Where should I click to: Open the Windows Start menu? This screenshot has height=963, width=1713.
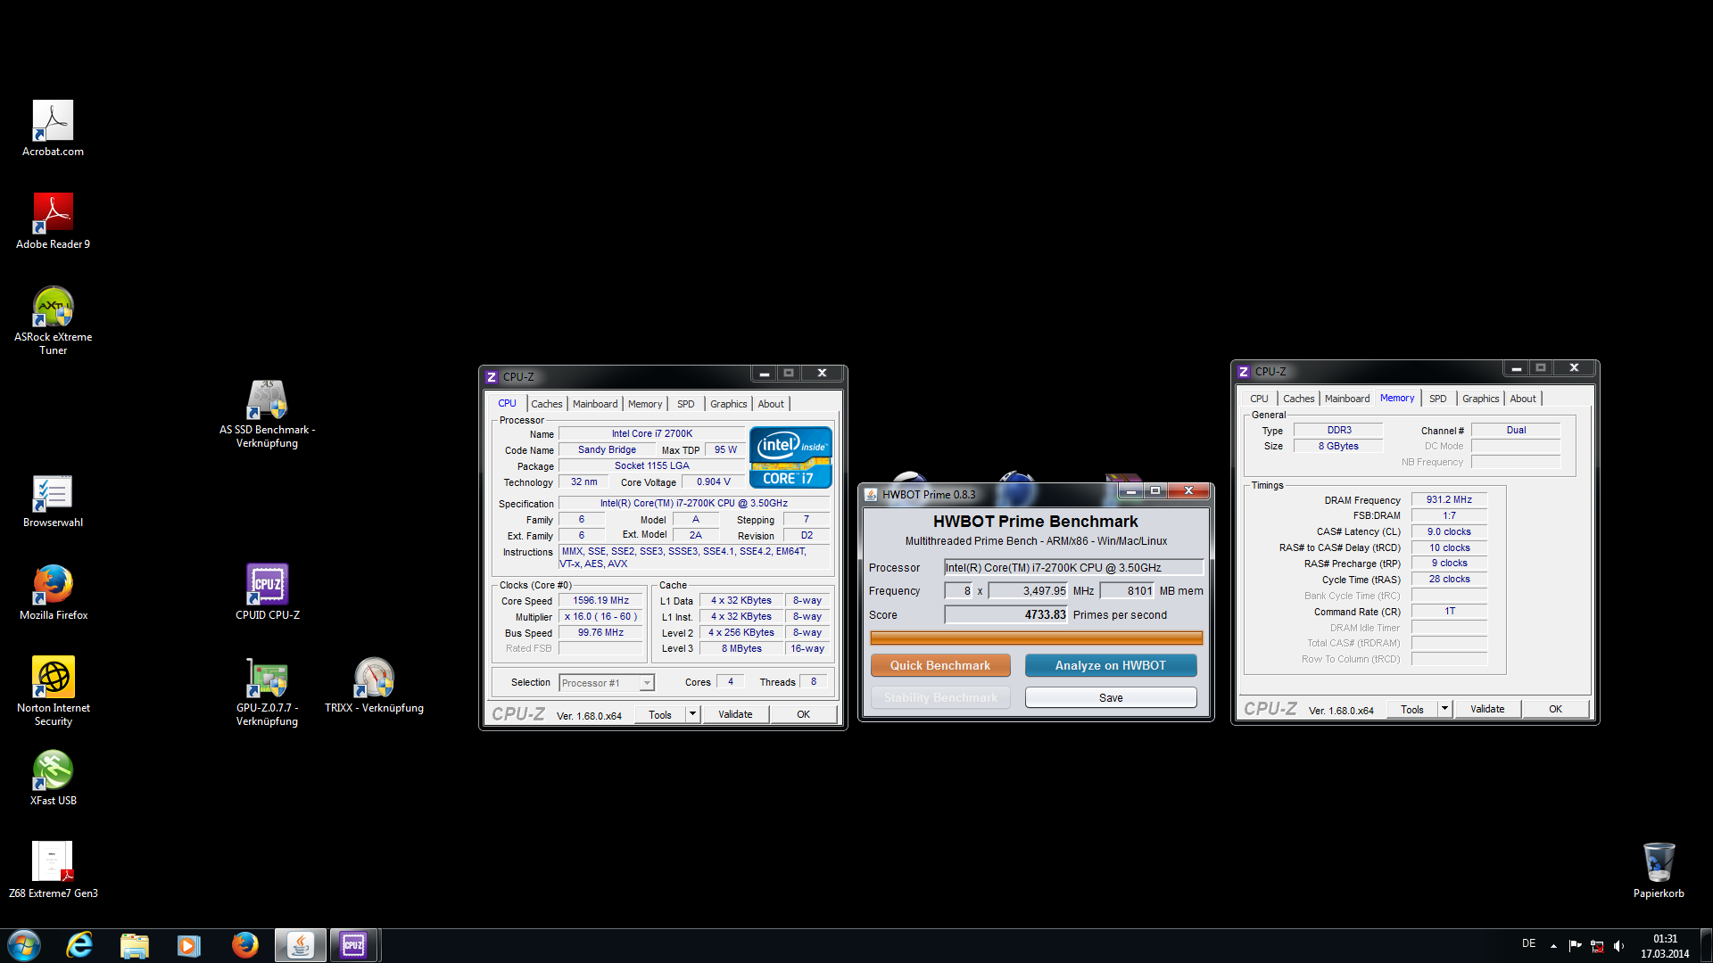click(x=24, y=945)
